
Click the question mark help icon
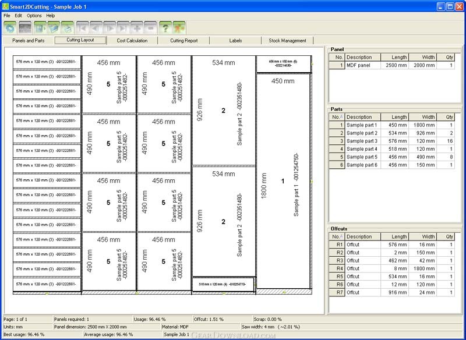165,28
